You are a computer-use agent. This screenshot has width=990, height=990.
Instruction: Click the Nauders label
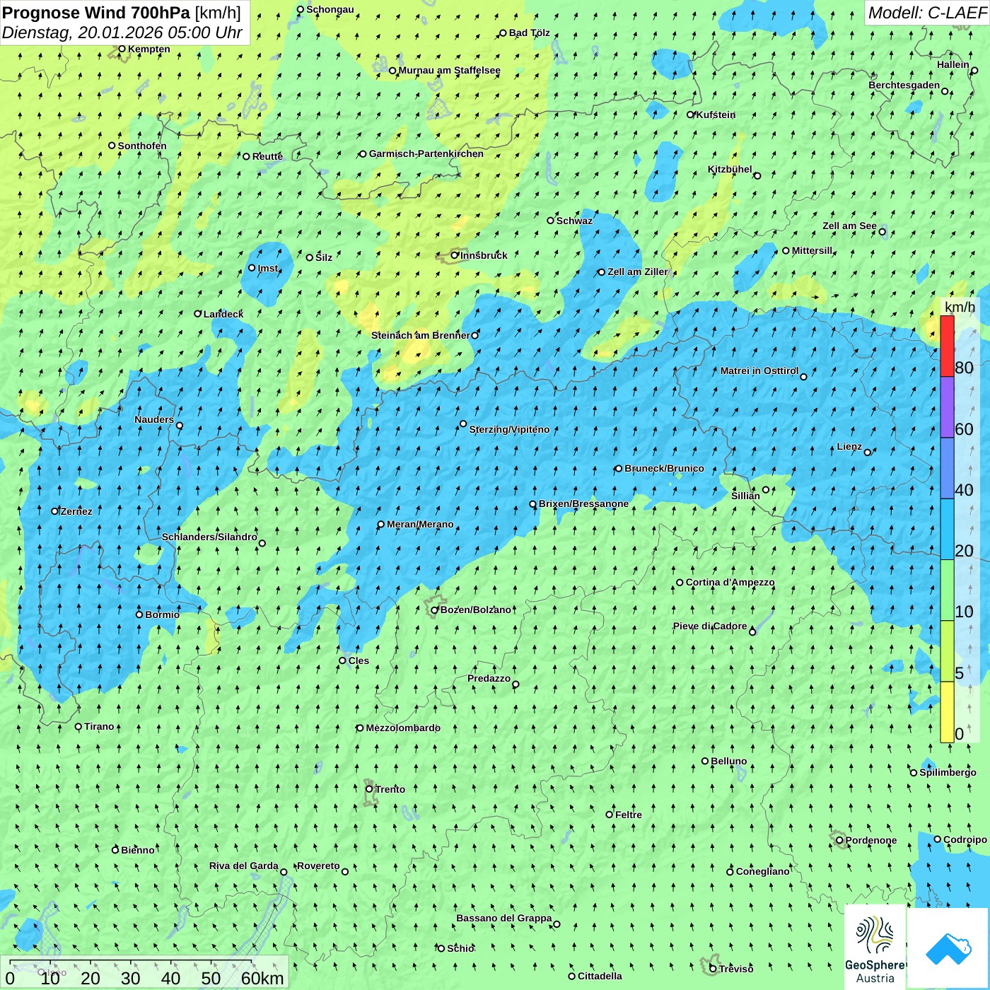154,419
